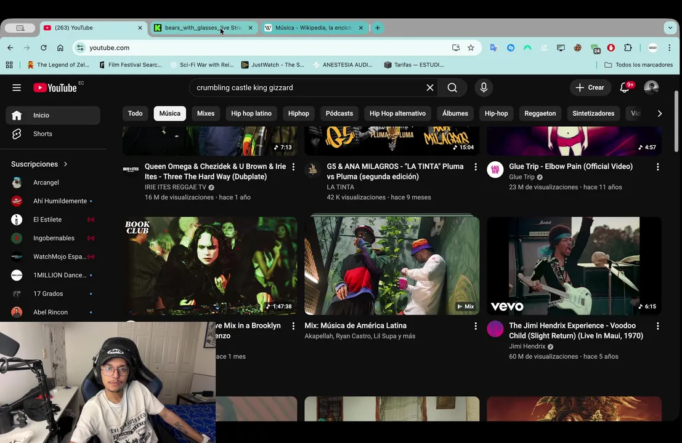Open a new browser tab
Screen dimensions: 682x443
click(x=378, y=28)
